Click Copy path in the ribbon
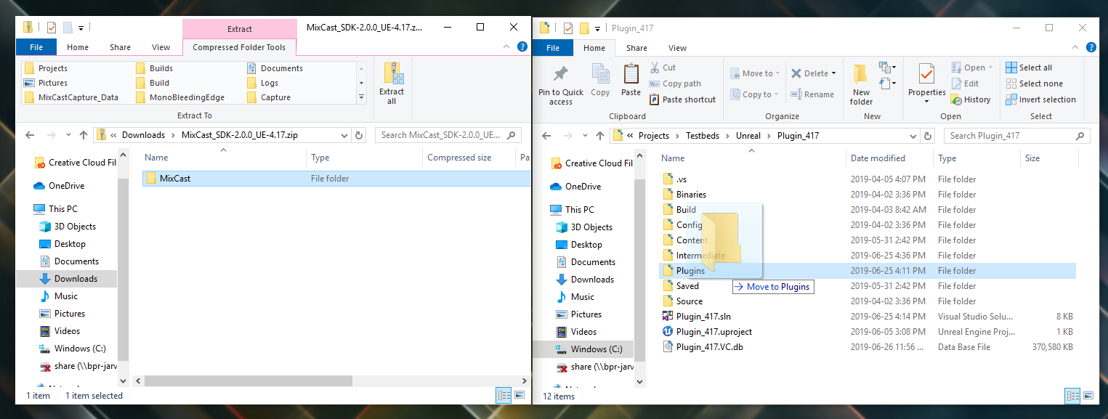 674,84
